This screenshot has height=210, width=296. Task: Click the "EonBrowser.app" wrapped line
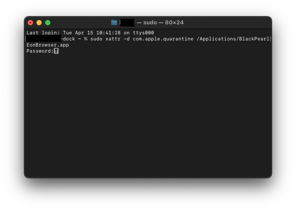point(48,45)
